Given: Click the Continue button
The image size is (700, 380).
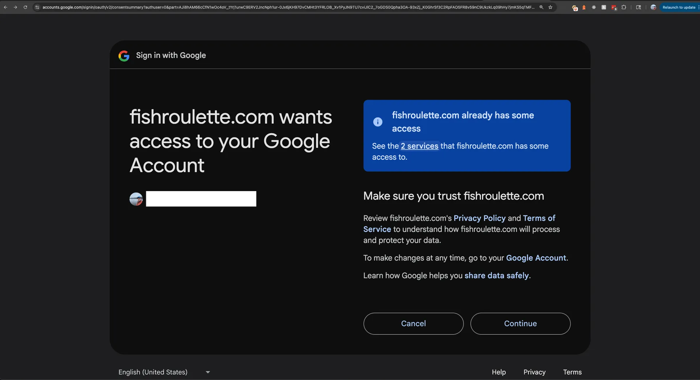Looking at the screenshot, I should click(x=520, y=323).
